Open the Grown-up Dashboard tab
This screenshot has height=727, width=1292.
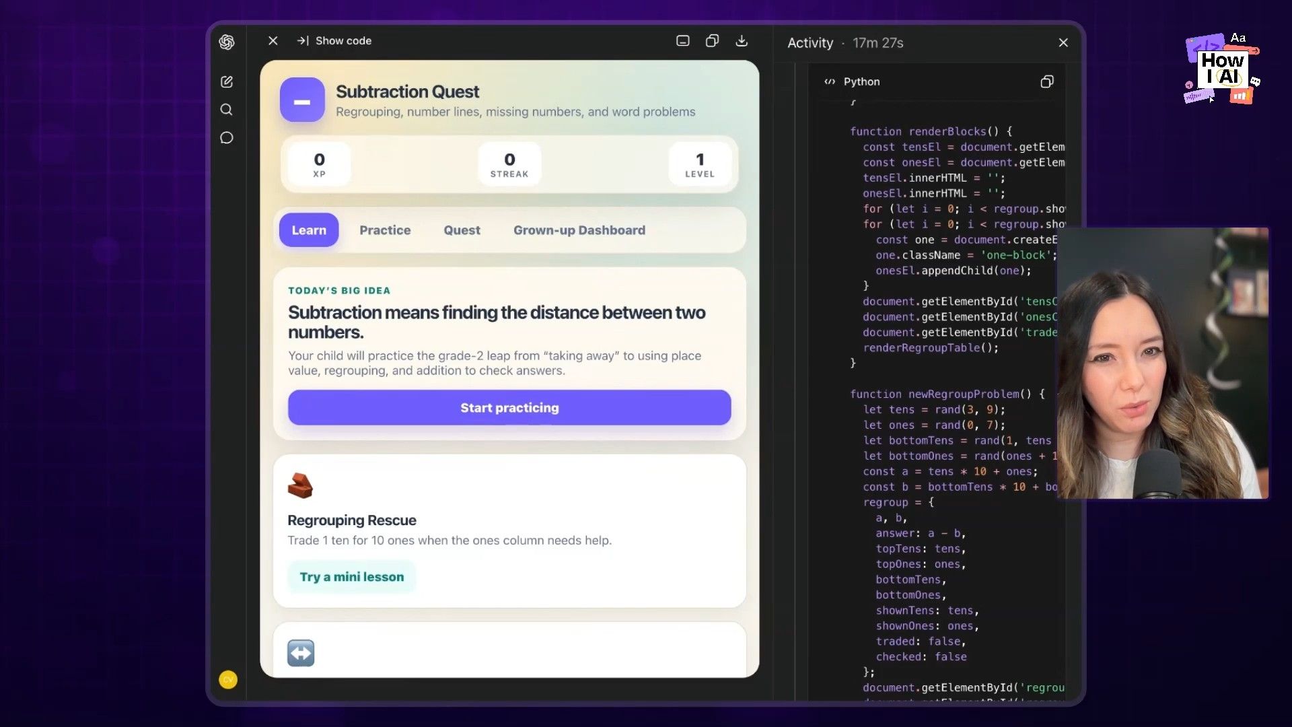point(579,230)
